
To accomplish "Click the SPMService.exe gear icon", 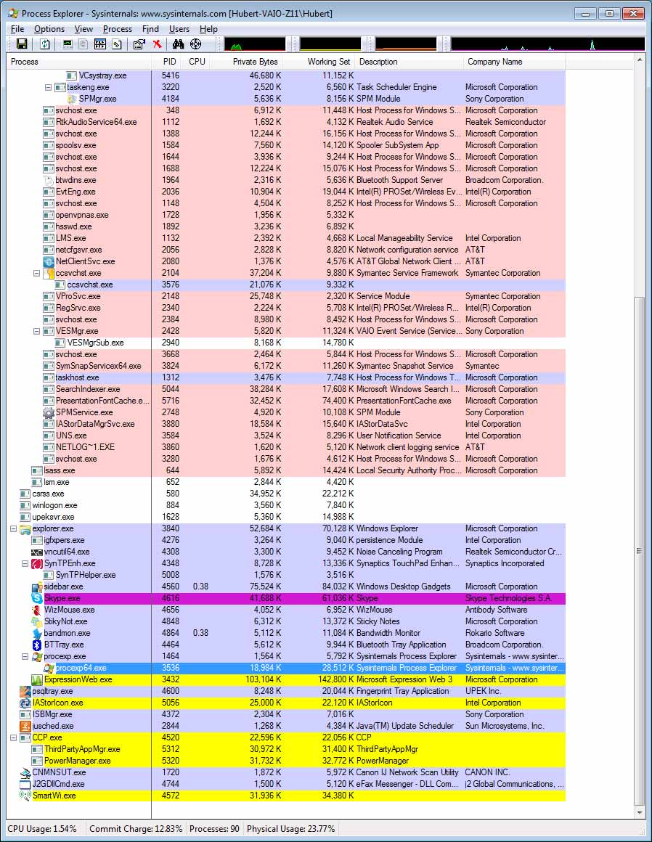I will pos(49,412).
